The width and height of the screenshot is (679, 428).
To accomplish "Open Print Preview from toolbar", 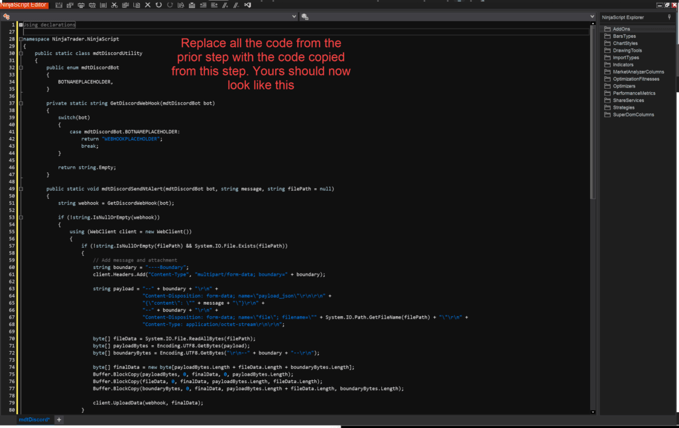I will pyautogui.click(x=92, y=5).
